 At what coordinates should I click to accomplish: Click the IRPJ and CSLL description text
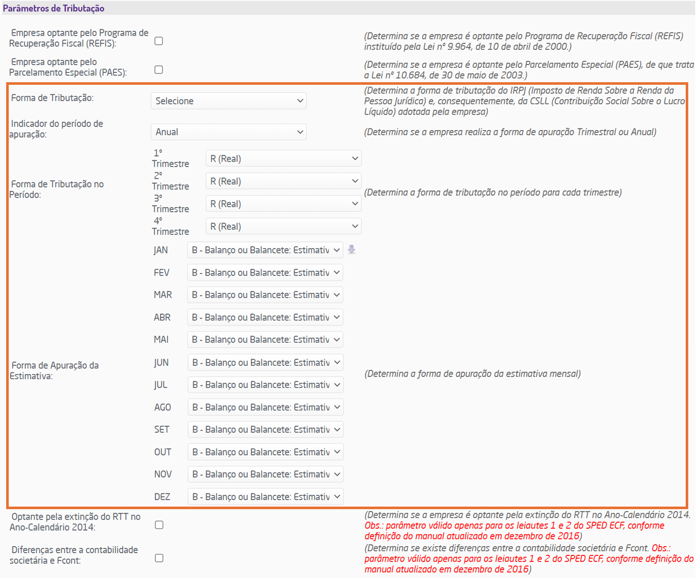pyautogui.click(x=524, y=101)
